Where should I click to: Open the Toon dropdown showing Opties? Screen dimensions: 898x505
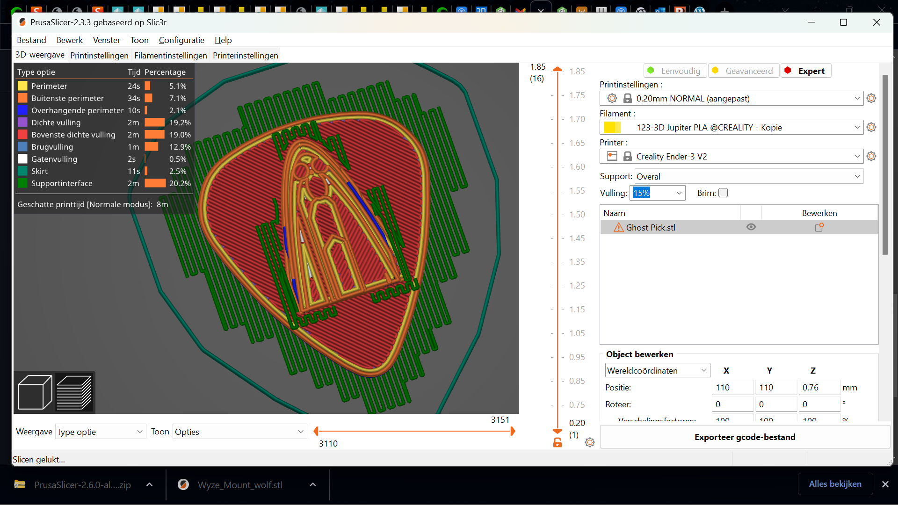[239, 432]
